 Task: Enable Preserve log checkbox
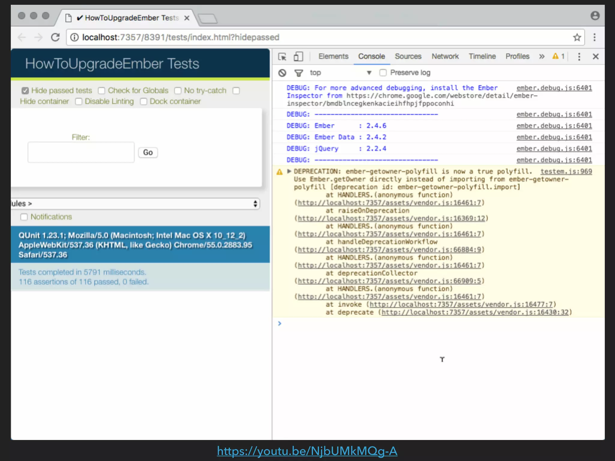pos(383,73)
